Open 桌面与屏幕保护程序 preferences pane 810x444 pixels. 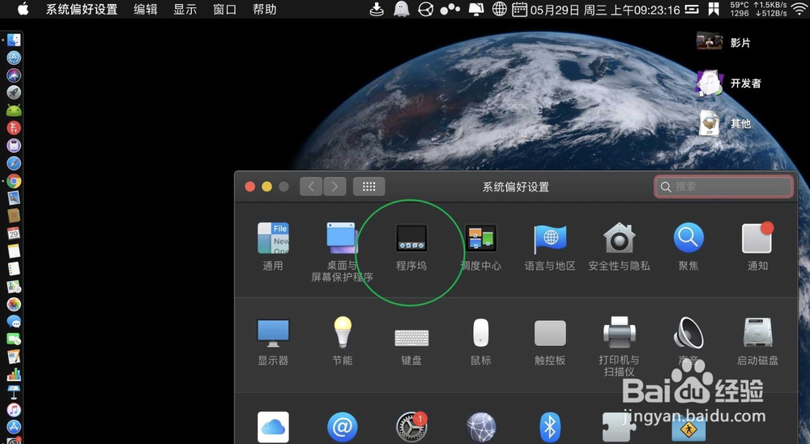[342, 251]
